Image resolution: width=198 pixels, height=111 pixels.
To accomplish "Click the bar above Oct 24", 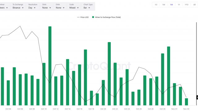I will pos(127,87).
